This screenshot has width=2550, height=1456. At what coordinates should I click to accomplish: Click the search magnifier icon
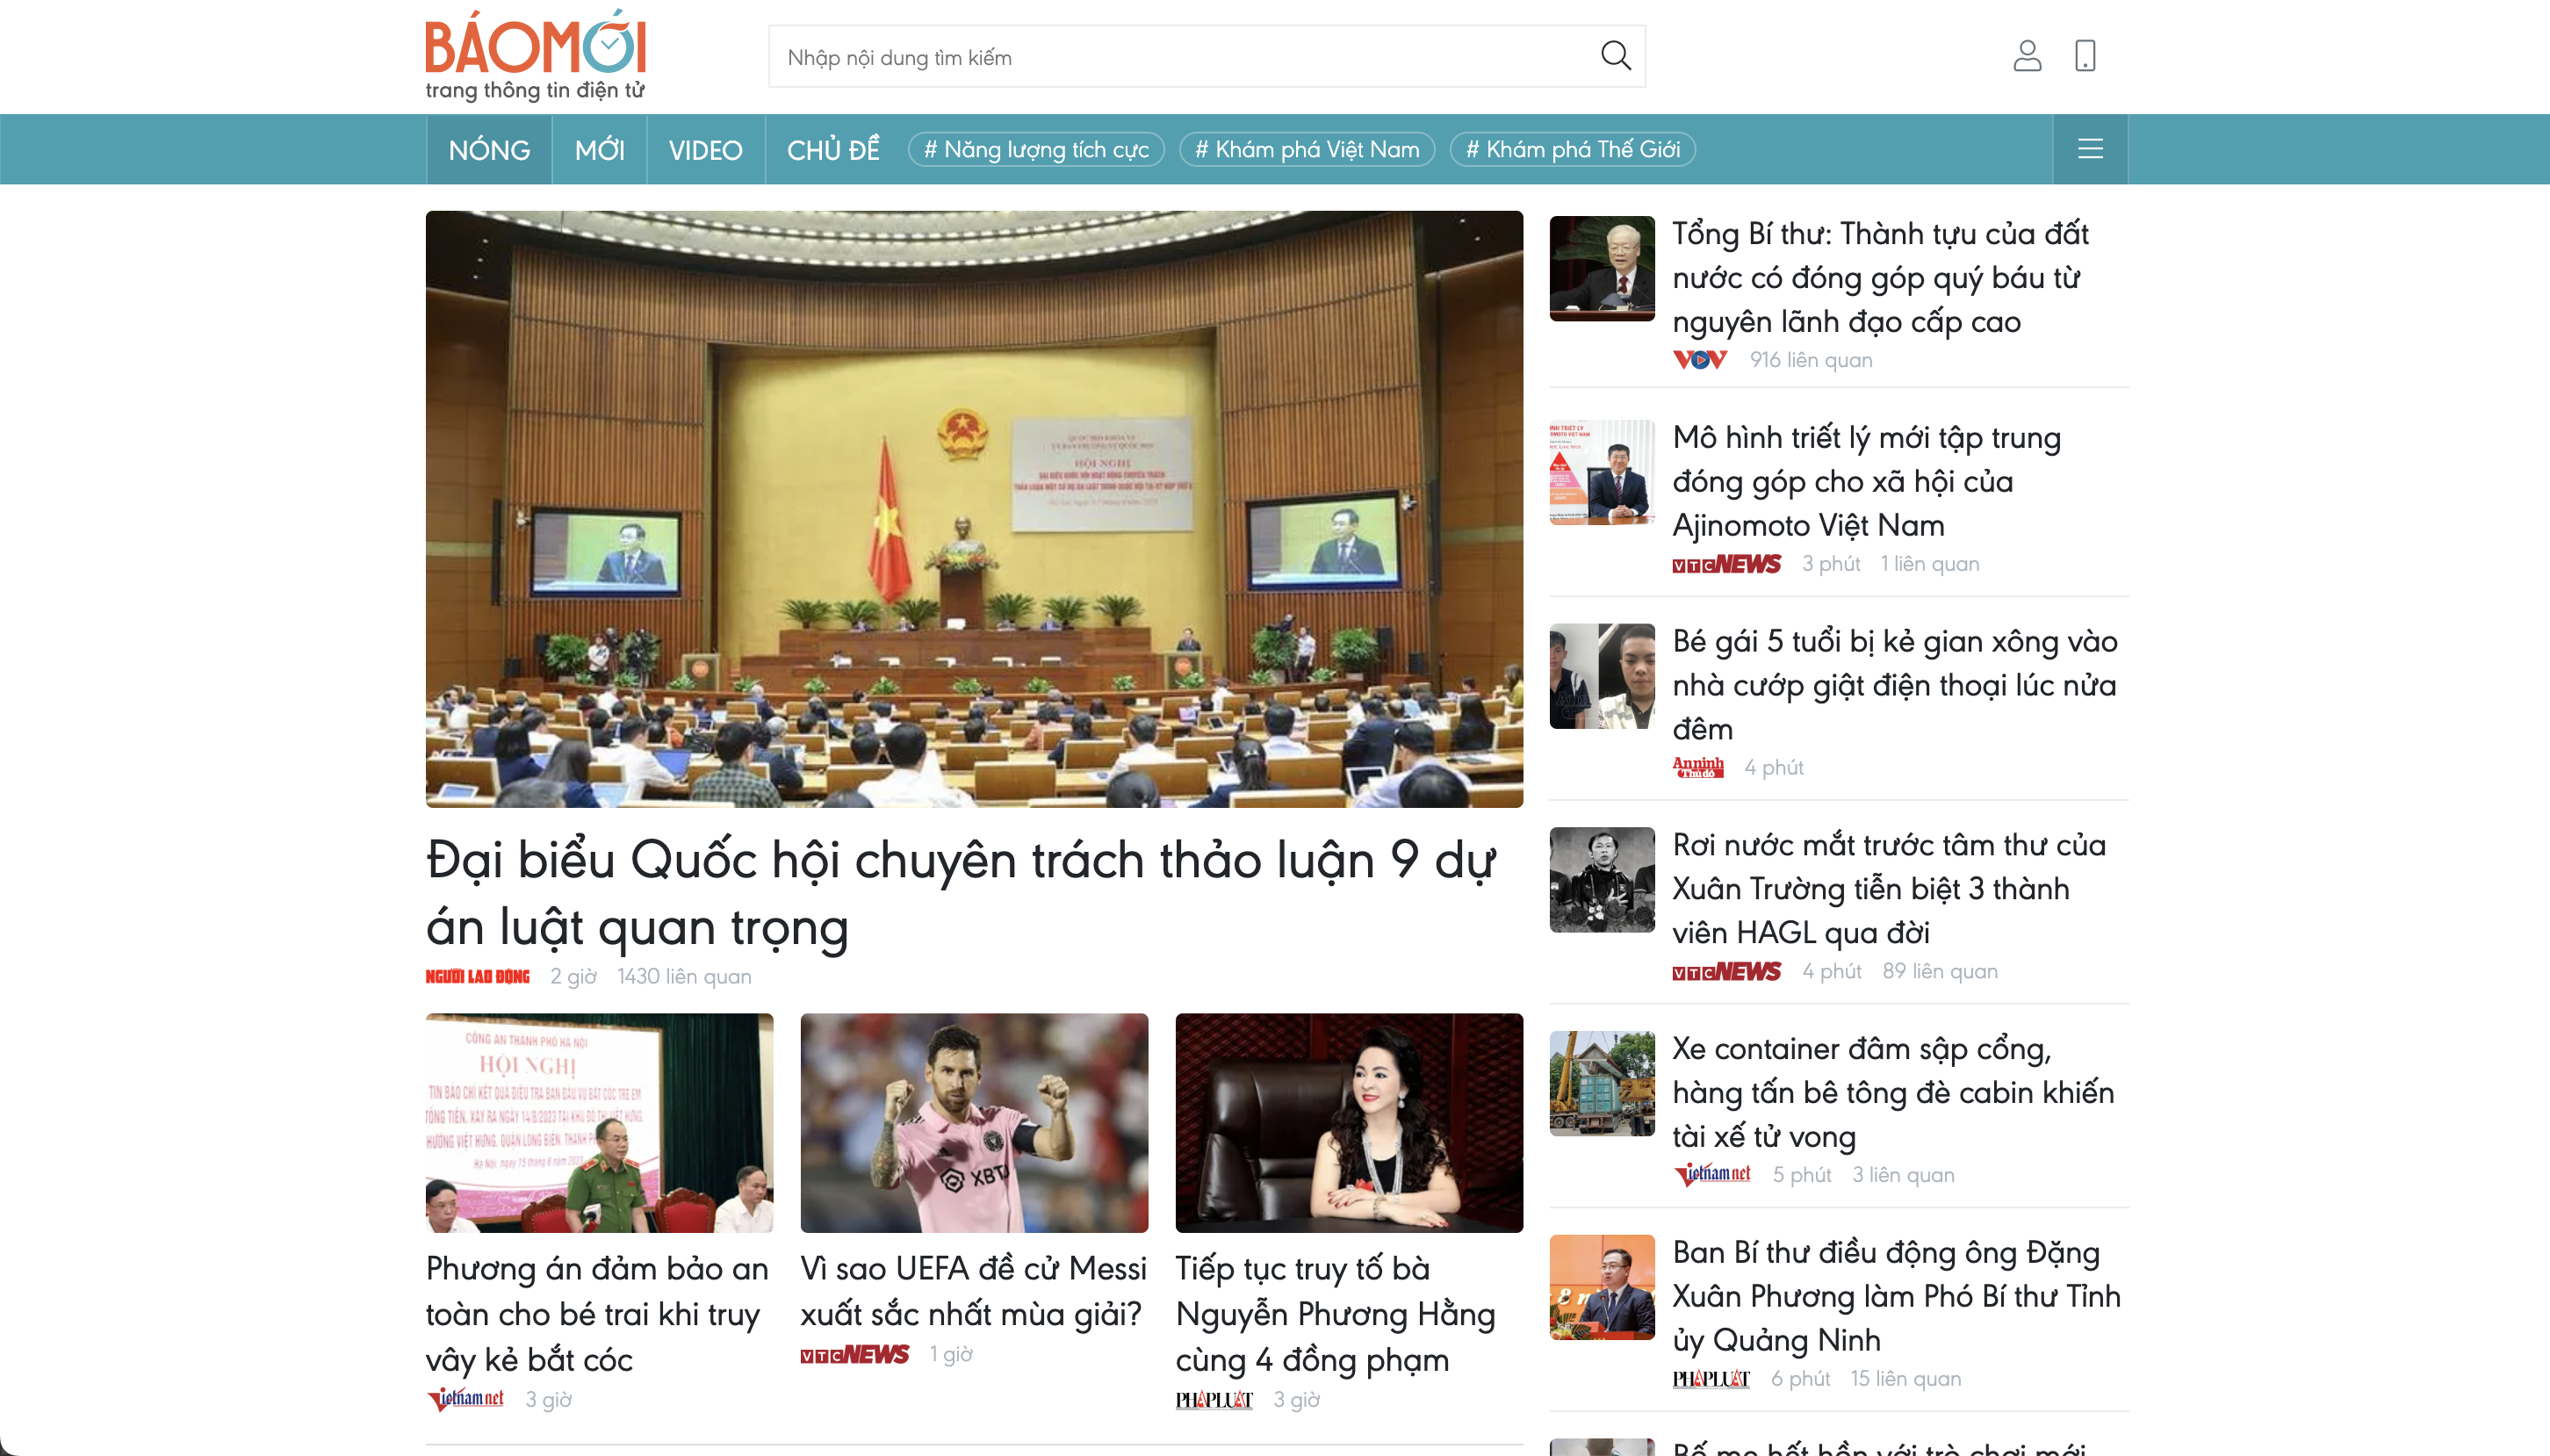point(1616,56)
